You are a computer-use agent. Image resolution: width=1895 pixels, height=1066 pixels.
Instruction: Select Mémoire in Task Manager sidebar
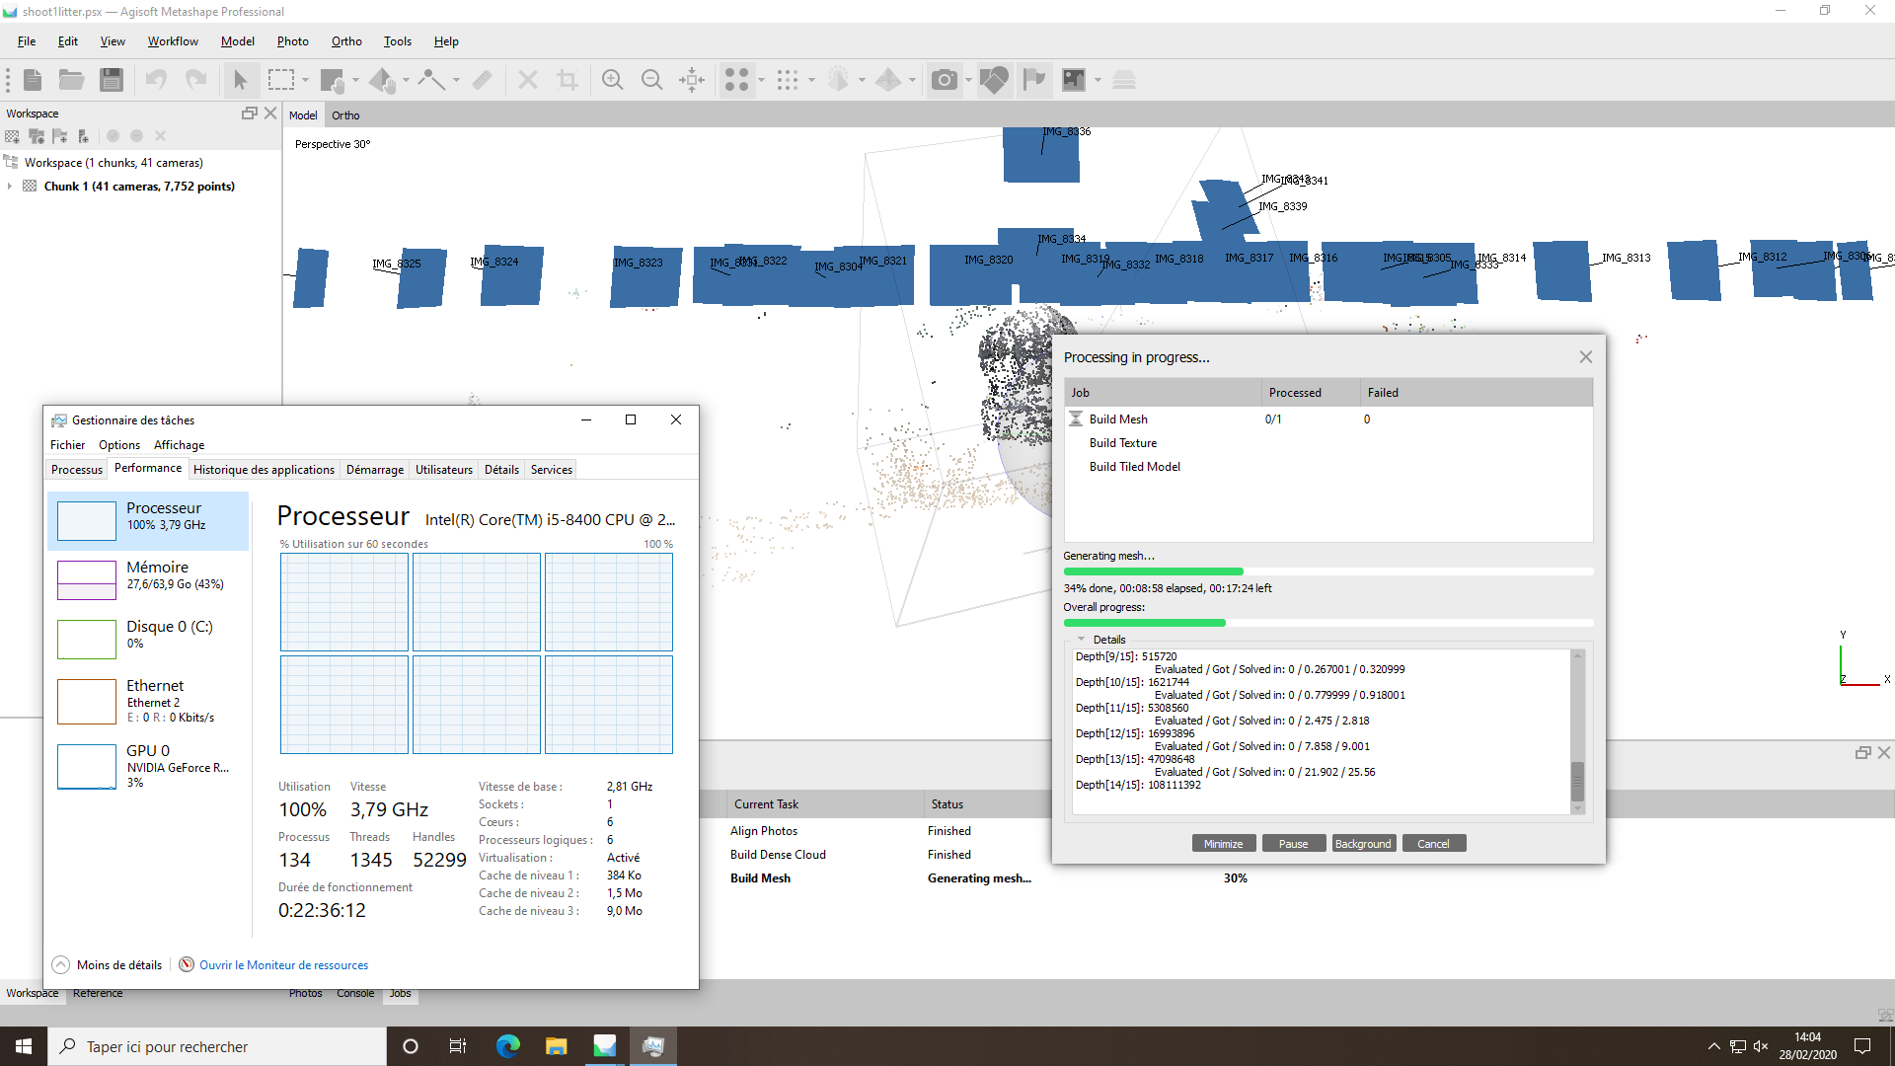pos(148,579)
